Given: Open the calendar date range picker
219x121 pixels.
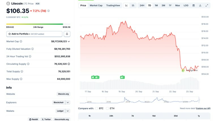Looking at the screenshot, I should click(194, 6).
